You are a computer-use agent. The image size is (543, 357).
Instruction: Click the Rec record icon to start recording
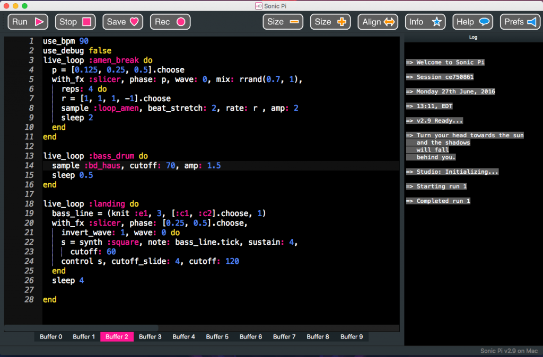click(x=181, y=22)
